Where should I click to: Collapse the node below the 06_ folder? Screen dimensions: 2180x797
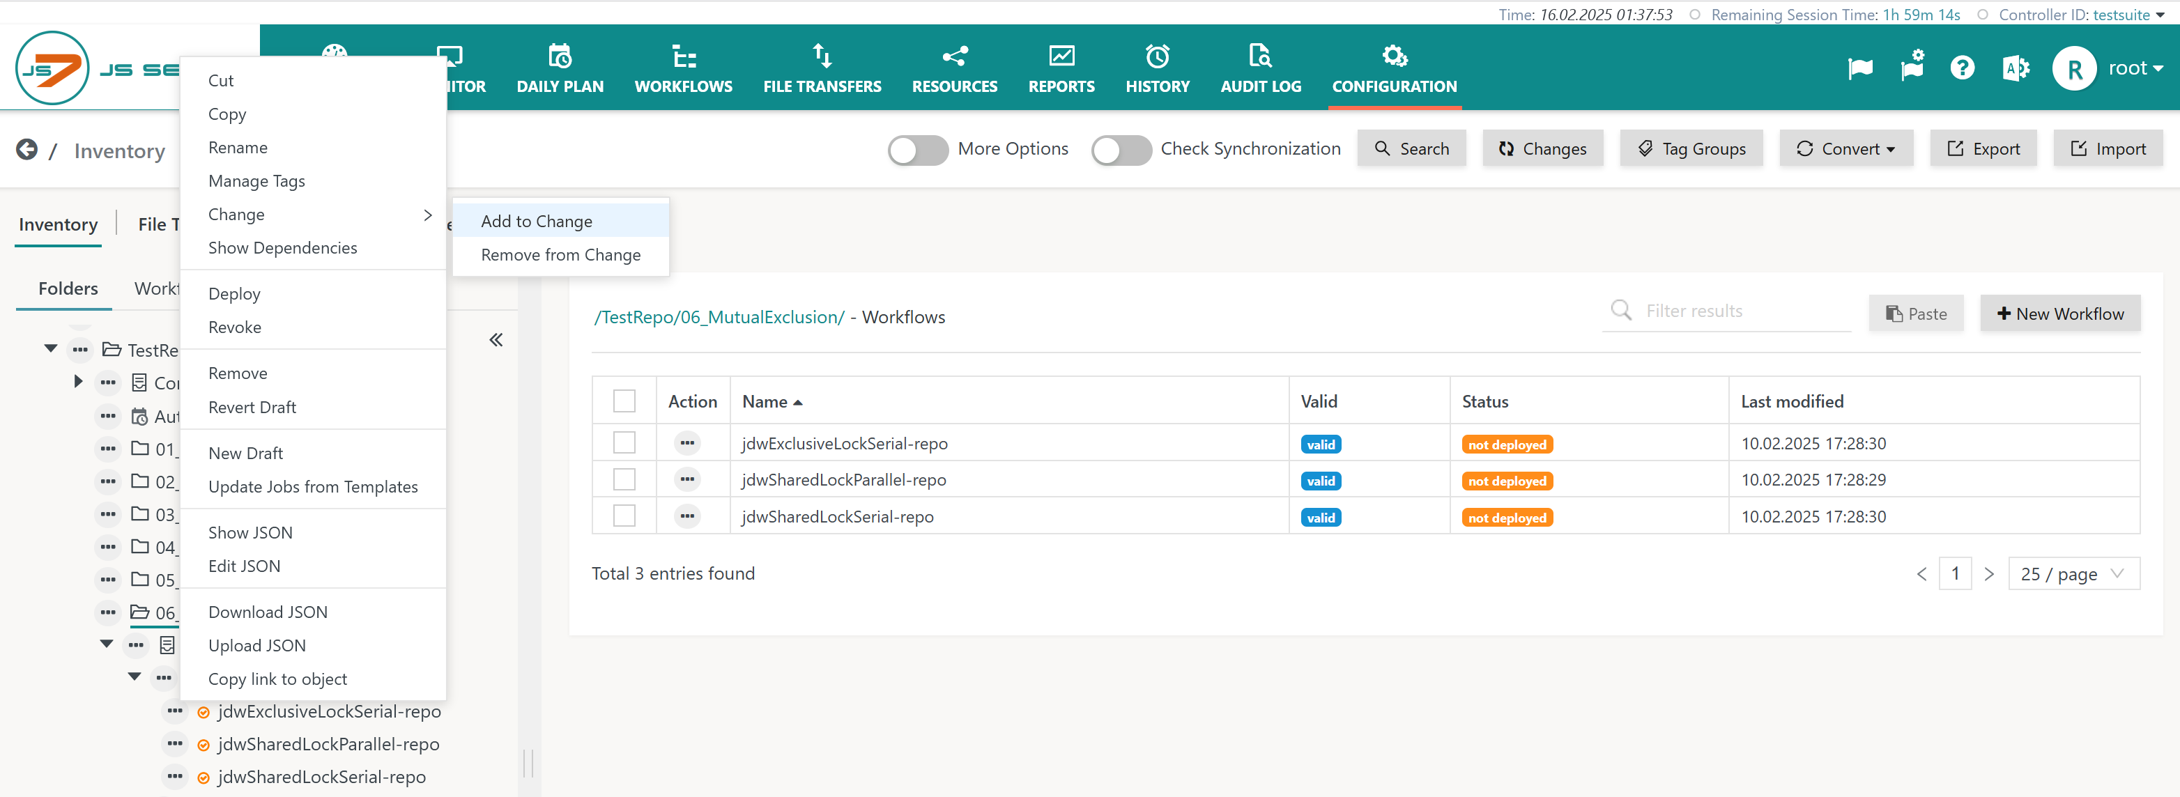(107, 644)
